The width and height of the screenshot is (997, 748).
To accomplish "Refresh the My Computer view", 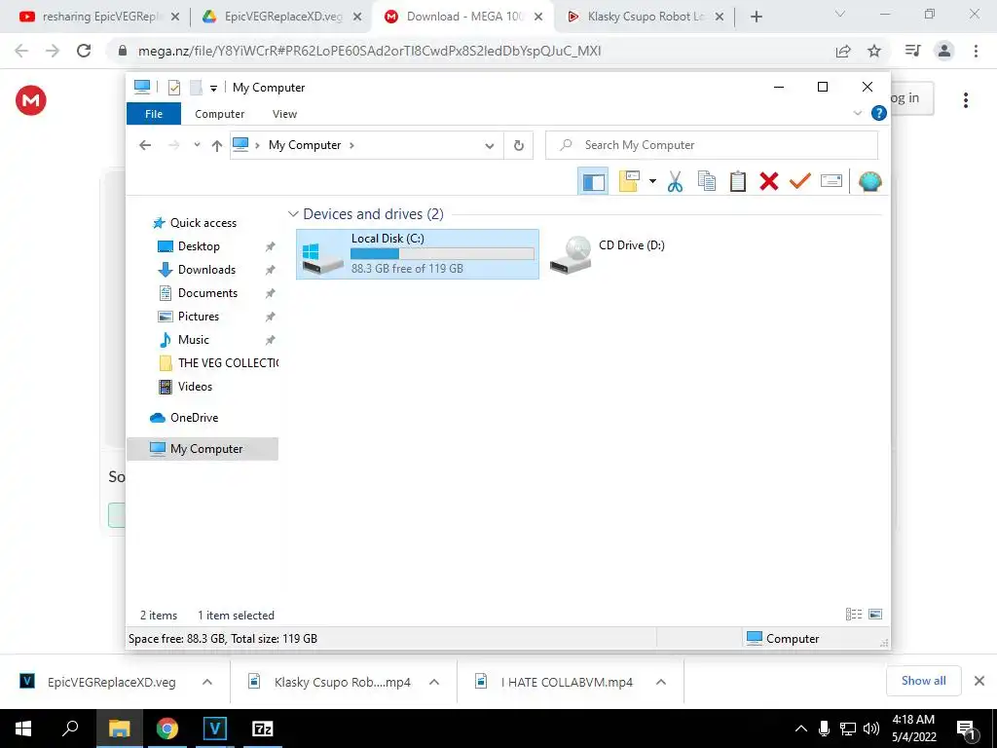I will coord(519,146).
